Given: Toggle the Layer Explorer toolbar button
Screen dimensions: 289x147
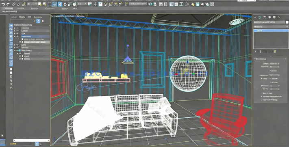Looking at the screenshot, I should (166, 4).
